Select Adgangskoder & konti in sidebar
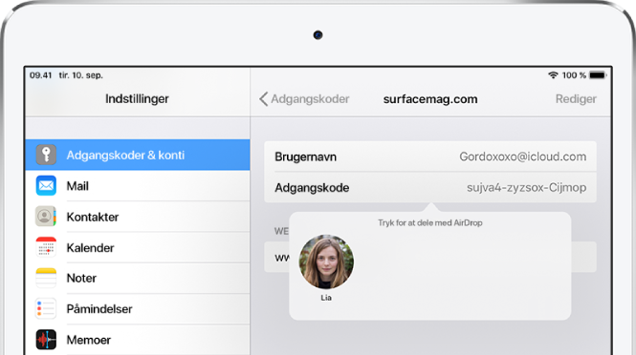636x355 pixels. (x=138, y=155)
